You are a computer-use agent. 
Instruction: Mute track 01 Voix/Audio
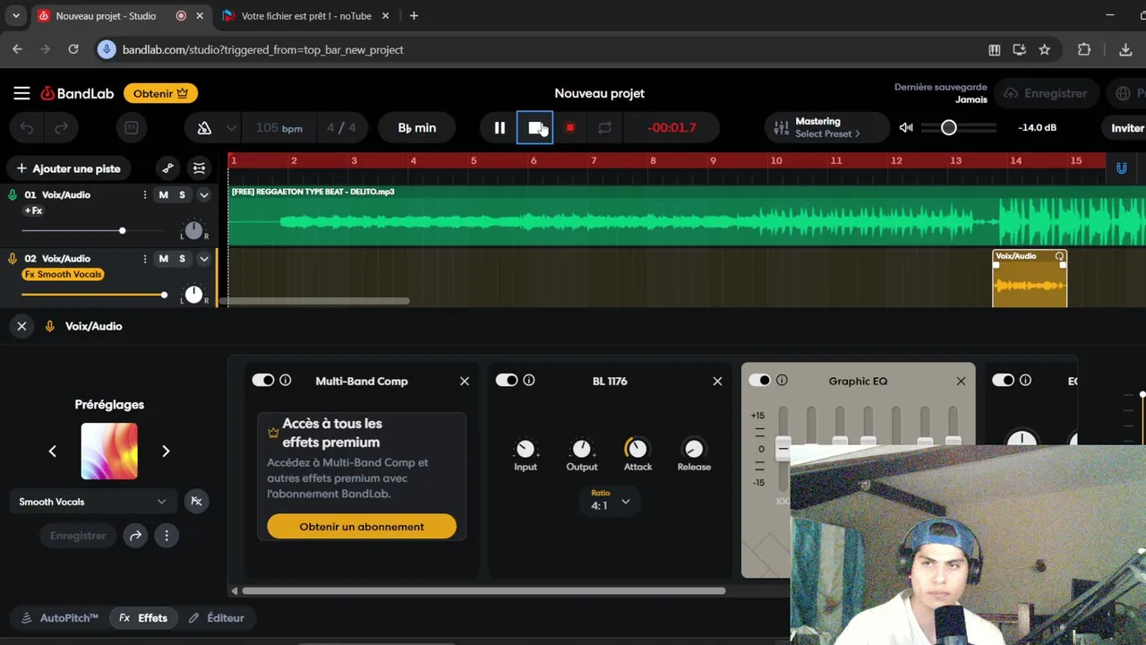pos(163,195)
